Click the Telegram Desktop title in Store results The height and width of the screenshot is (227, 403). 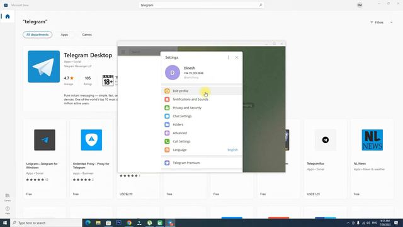(88, 55)
